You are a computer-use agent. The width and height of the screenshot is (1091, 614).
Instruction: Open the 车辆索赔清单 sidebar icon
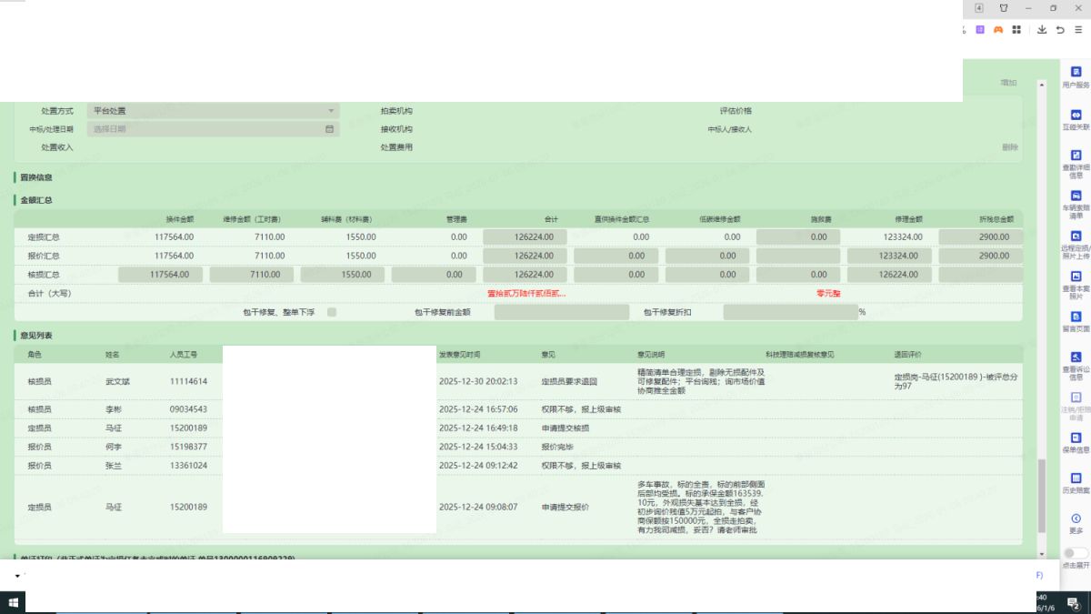click(x=1076, y=196)
